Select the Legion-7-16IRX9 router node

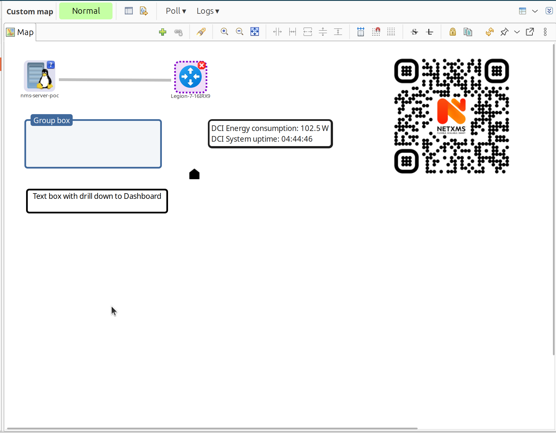(190, 76)
